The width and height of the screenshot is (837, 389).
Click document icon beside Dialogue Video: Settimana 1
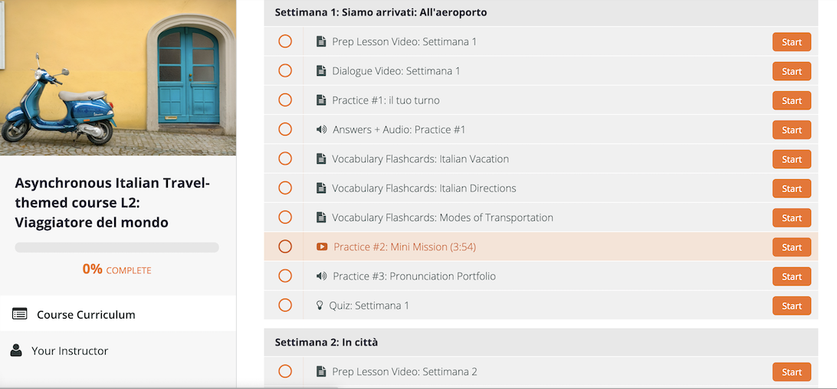click(x=321, y=71)
